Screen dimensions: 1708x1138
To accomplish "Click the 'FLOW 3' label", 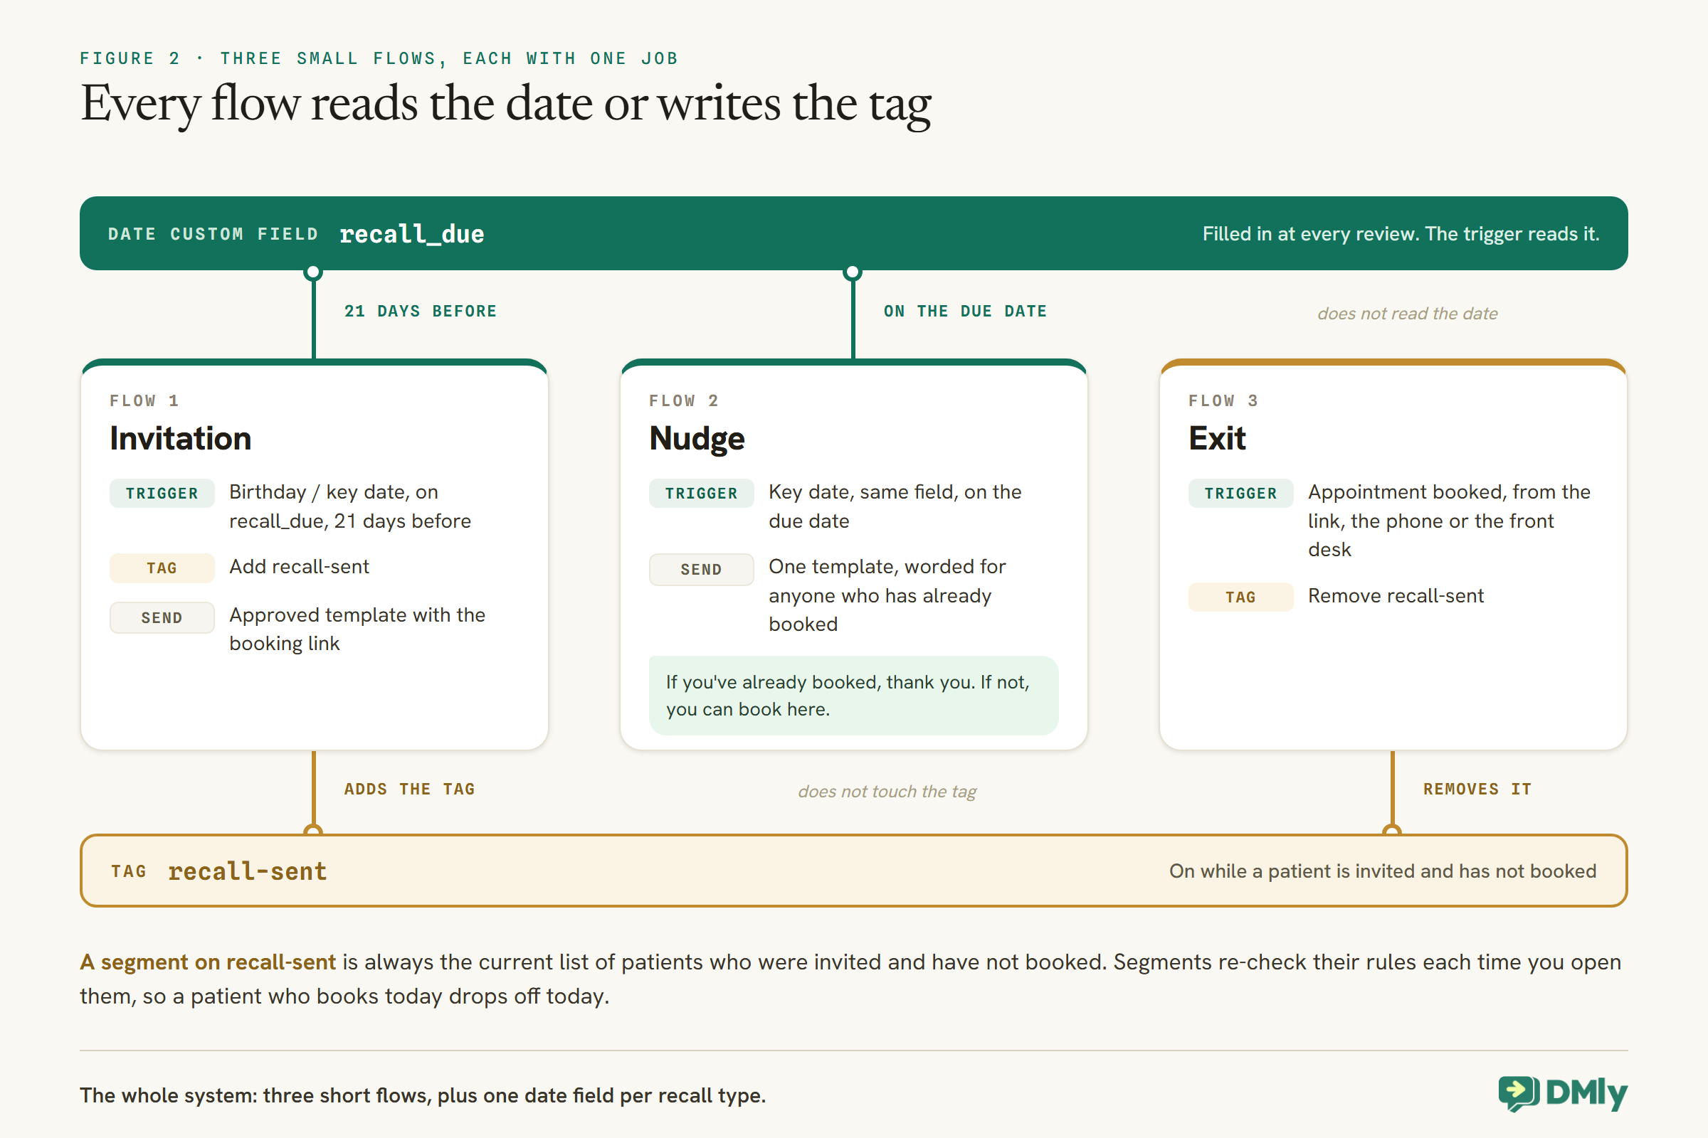I will pyautogui.click(x=1223, y=401).
